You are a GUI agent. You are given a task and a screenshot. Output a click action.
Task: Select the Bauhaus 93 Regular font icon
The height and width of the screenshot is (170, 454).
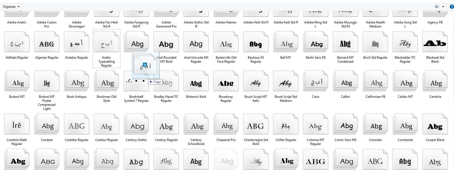[256, 42]
